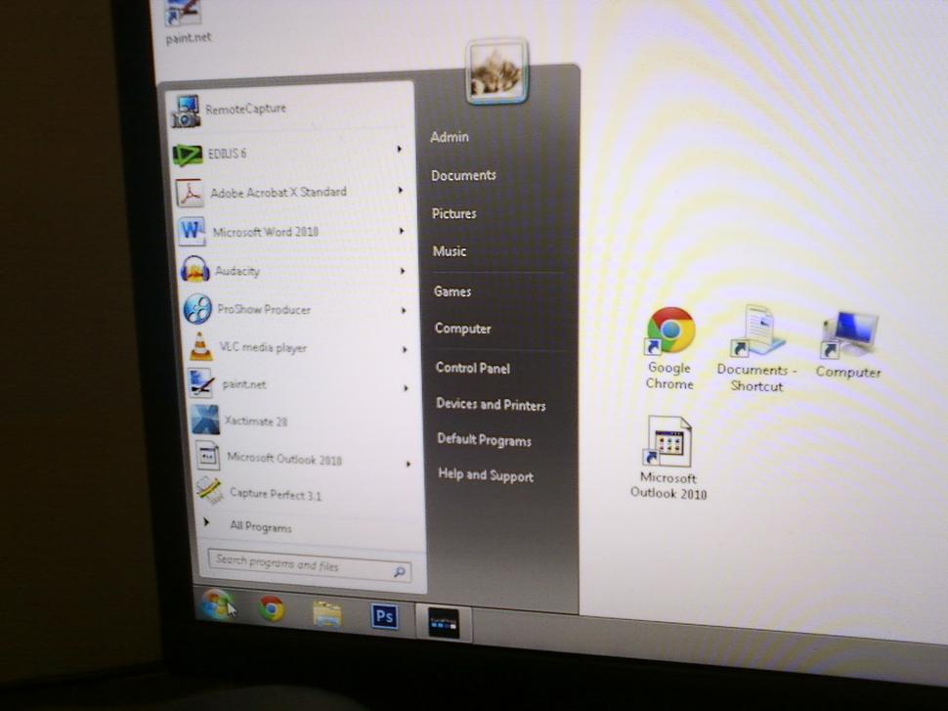Launch the Computer desktop shortcut icon

[848, 337]
